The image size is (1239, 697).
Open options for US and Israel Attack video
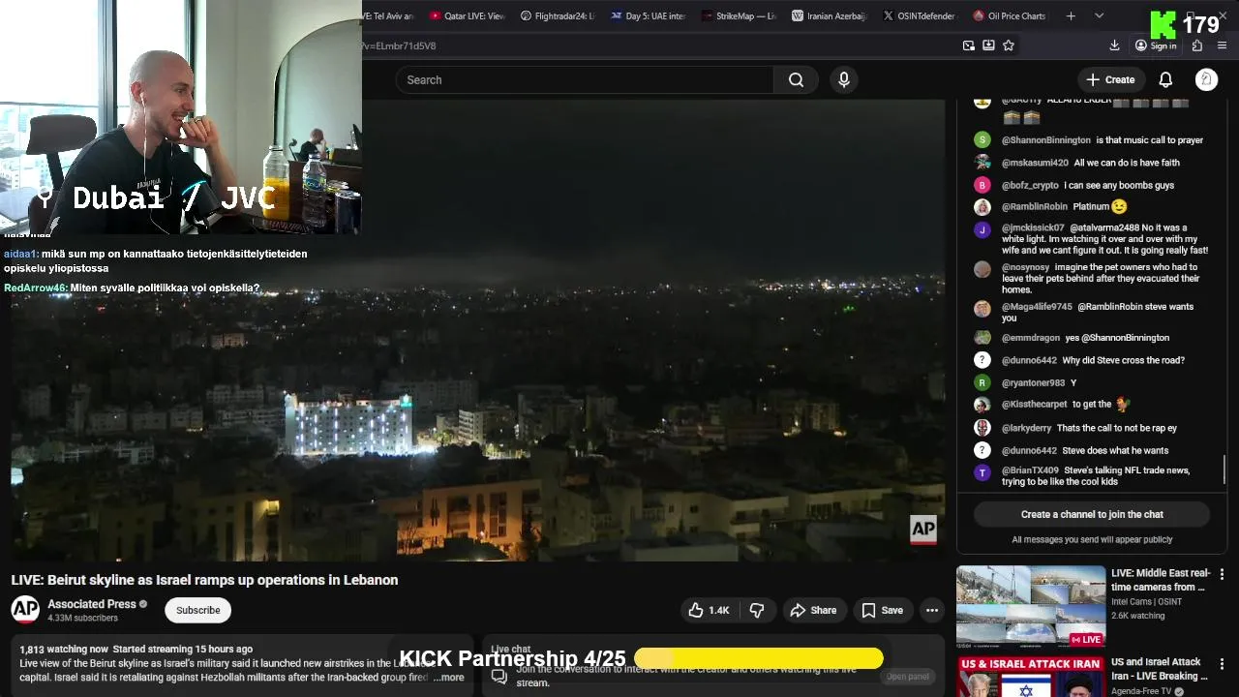[1222, 664]
